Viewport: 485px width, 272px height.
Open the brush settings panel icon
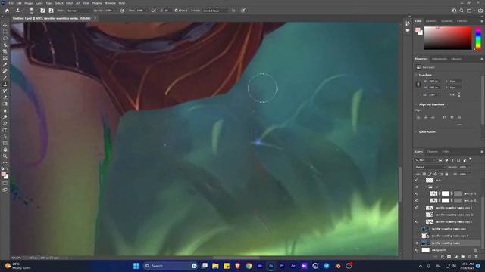click(x=42, y=11)
